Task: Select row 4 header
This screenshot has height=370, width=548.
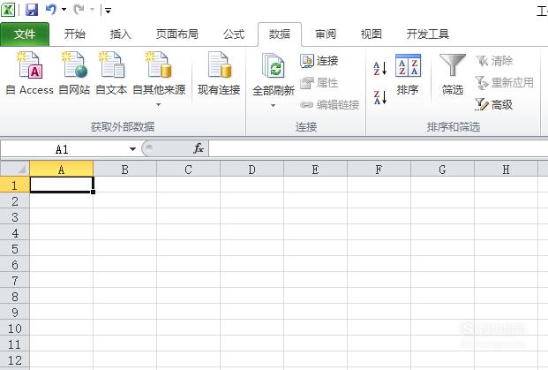Action: point(15,232)
